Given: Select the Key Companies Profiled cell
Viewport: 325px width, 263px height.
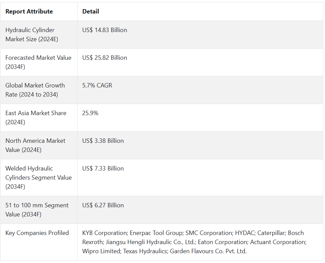Looking at the screenshot, I should click(x=37, y=233).
